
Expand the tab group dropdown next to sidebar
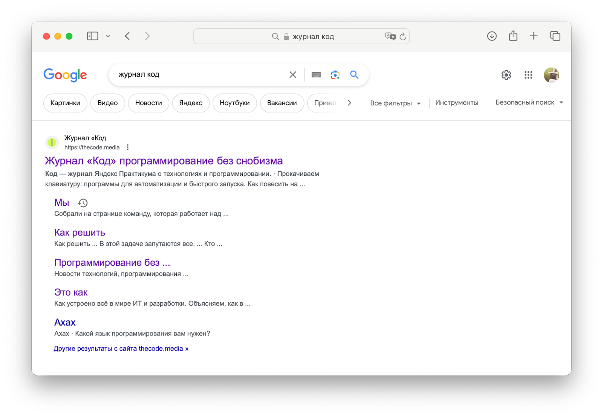pyautogui.click(x=108, y=36)
